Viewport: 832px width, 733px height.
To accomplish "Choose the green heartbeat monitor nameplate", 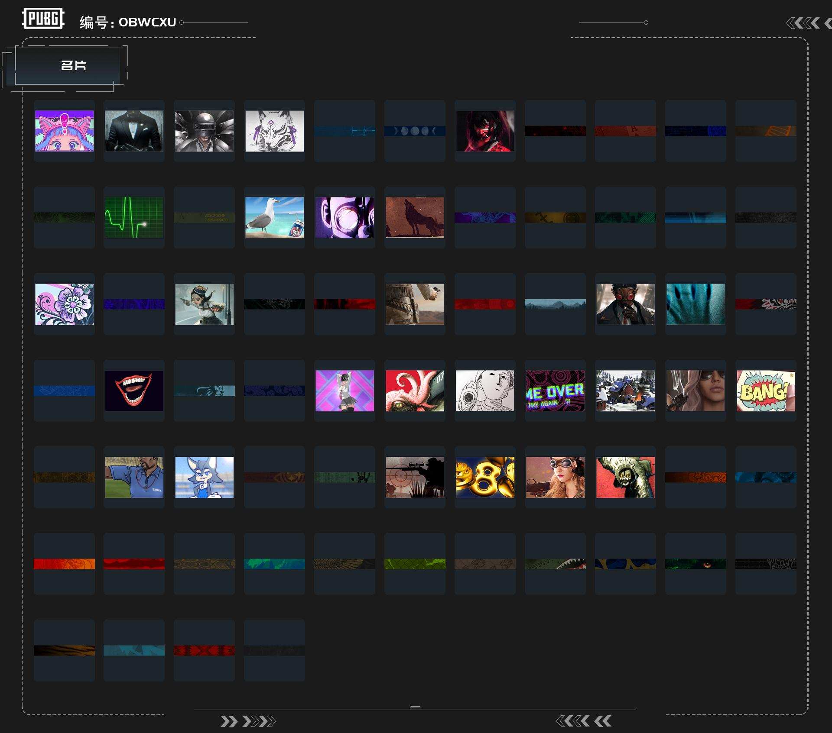I will [x=134, y=217].
